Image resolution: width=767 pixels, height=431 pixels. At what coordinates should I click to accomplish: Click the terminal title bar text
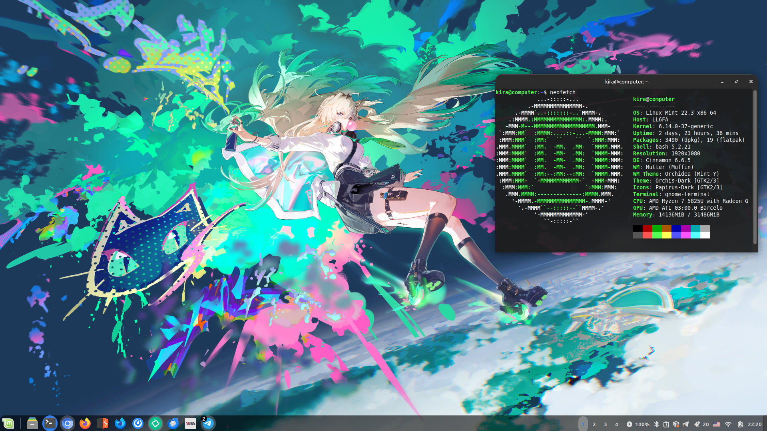coord(626,82)
